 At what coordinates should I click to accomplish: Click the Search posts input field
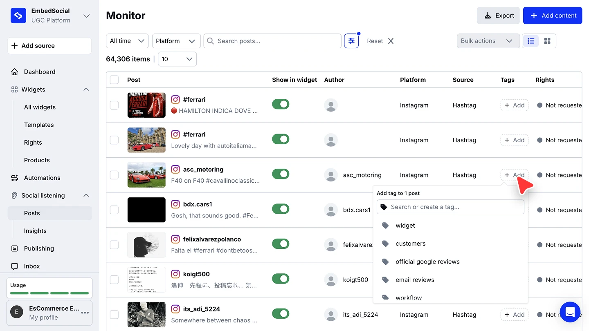(272, 41)
